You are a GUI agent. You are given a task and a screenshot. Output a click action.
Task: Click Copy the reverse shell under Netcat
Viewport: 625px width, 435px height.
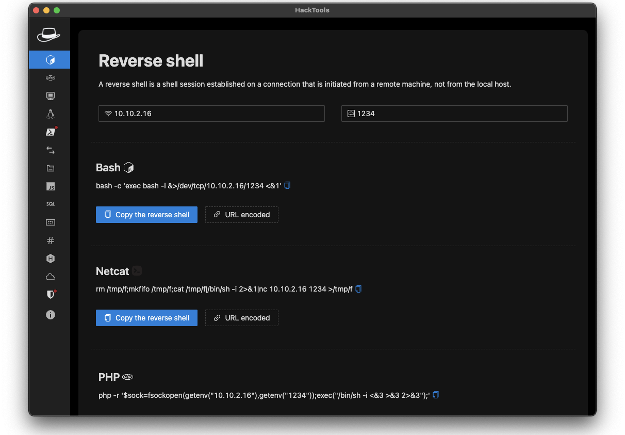(146, 318)
